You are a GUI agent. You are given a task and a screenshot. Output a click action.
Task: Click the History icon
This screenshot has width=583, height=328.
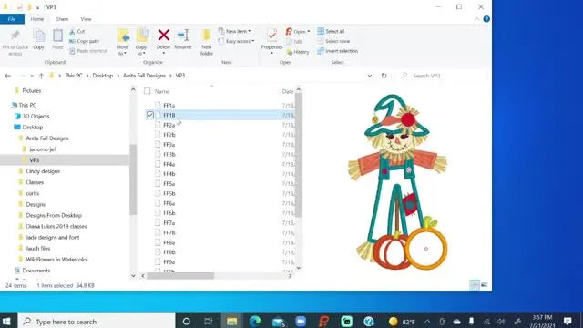click(x=290, y=52)
